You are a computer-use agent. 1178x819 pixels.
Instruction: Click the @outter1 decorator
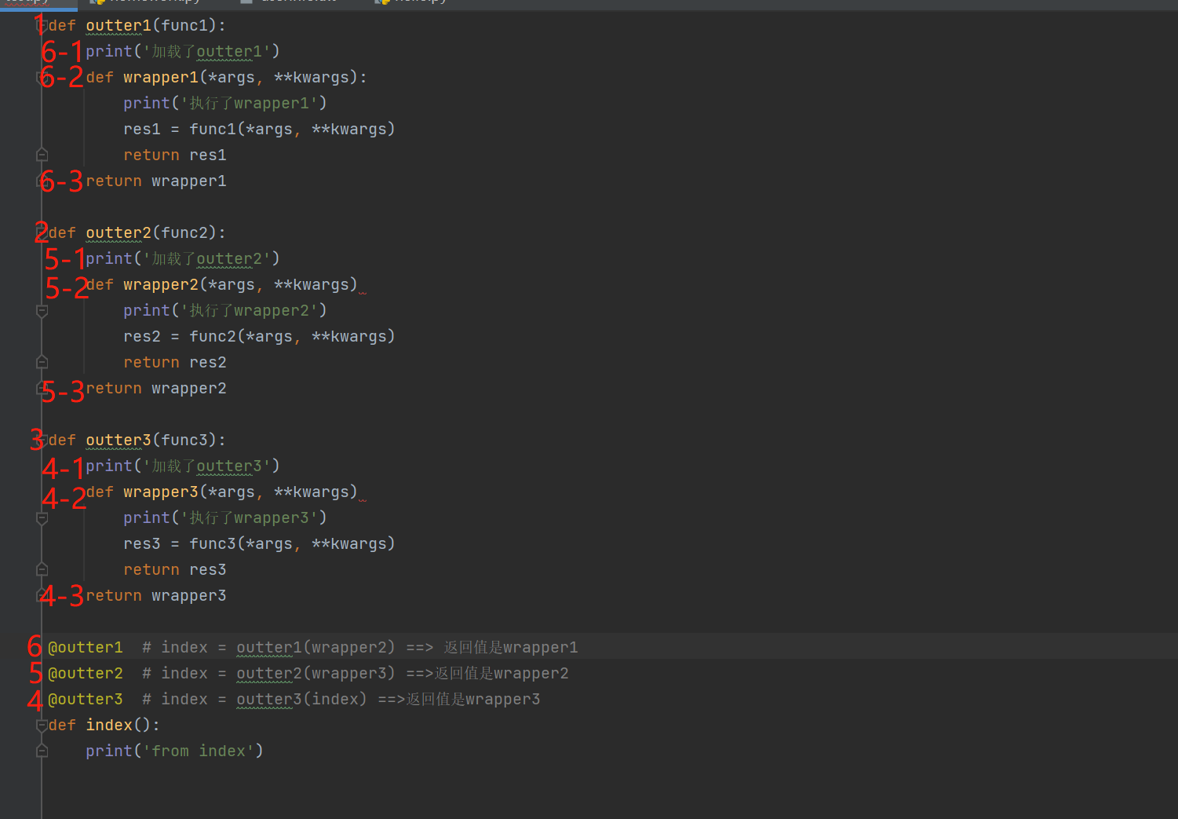point(86,648)
